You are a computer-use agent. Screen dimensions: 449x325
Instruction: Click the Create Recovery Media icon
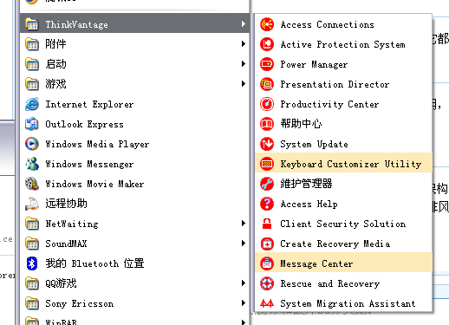267,244
